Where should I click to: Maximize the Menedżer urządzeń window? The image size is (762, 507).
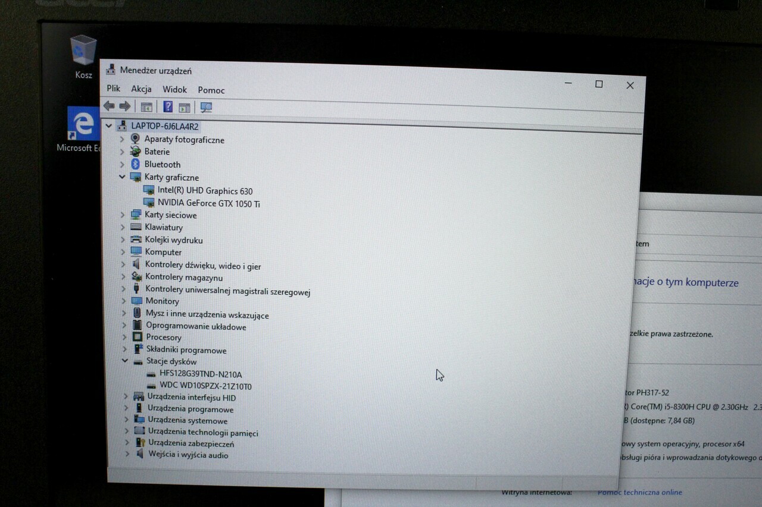pos(599,84)
